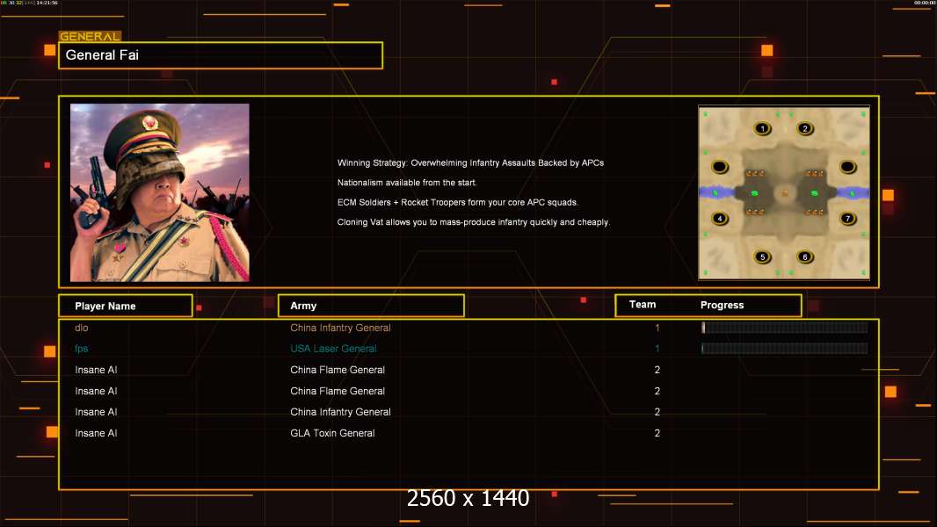The image size is (937, 527).
Task: Click team number 1 in fps's row
Action: click(657, 349)
